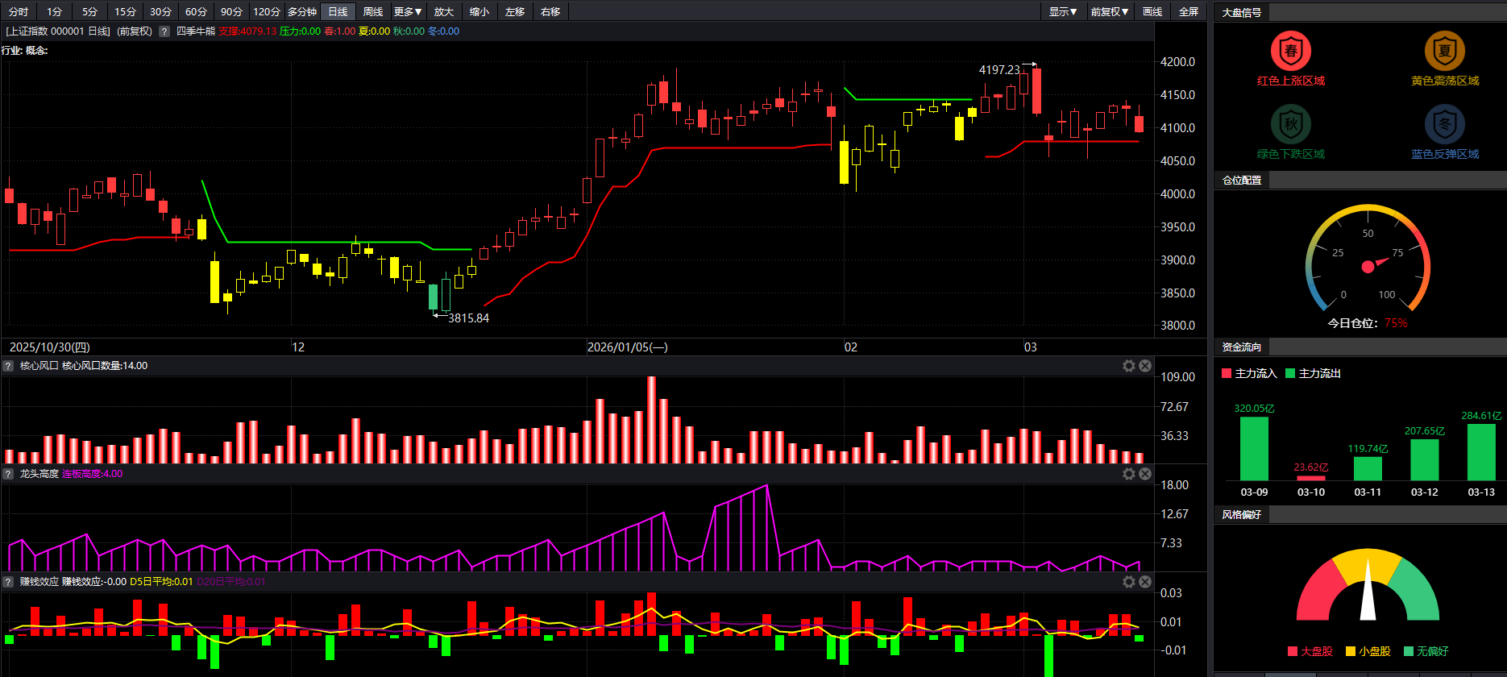1507x677 pixels.
Task: Open help for the 核心风口 sub-chart
Action: pos(8,366)
